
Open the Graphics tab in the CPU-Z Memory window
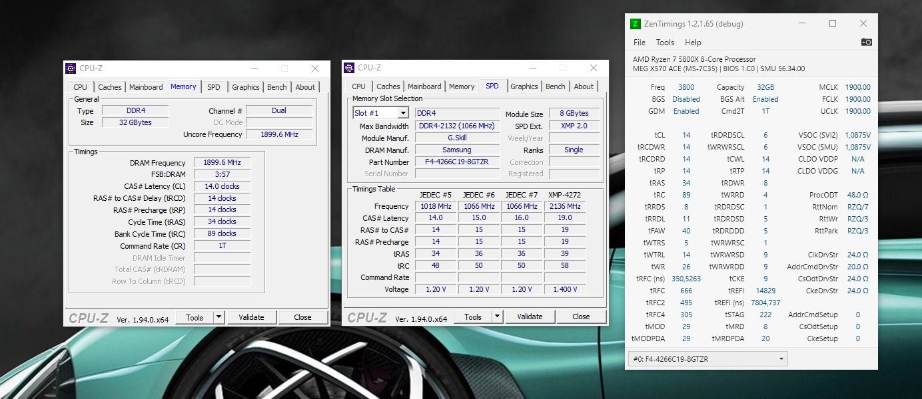point(245,87)
